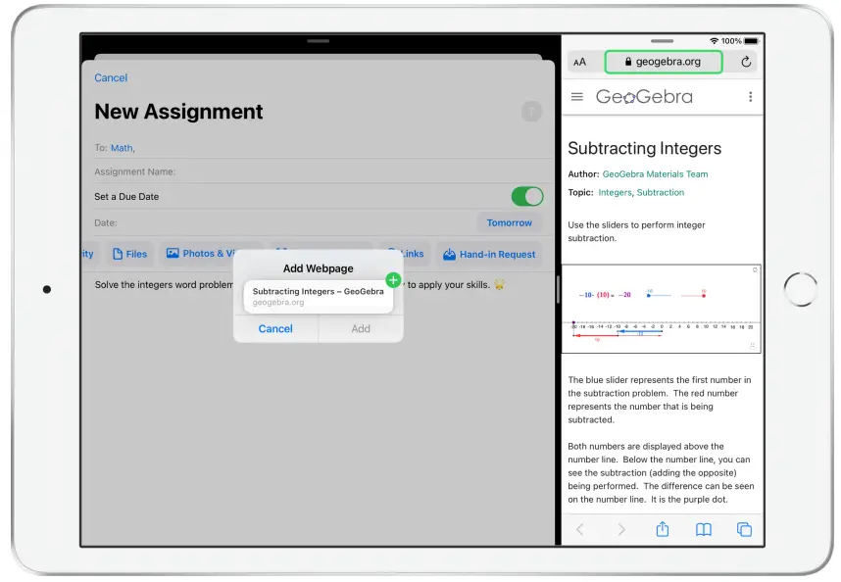
Task: Open Safari's Bookmarks panel
Action: [x=703, y=529]
